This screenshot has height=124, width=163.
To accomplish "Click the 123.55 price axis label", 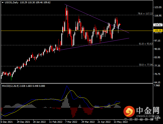I will click(x=157, y=7).
